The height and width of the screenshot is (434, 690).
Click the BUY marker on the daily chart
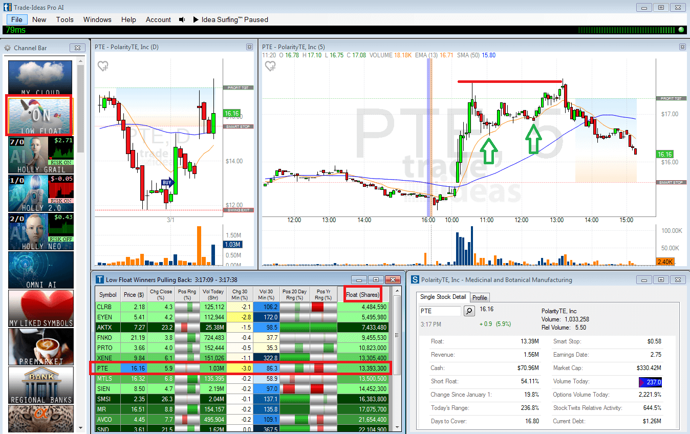[167, 182]
